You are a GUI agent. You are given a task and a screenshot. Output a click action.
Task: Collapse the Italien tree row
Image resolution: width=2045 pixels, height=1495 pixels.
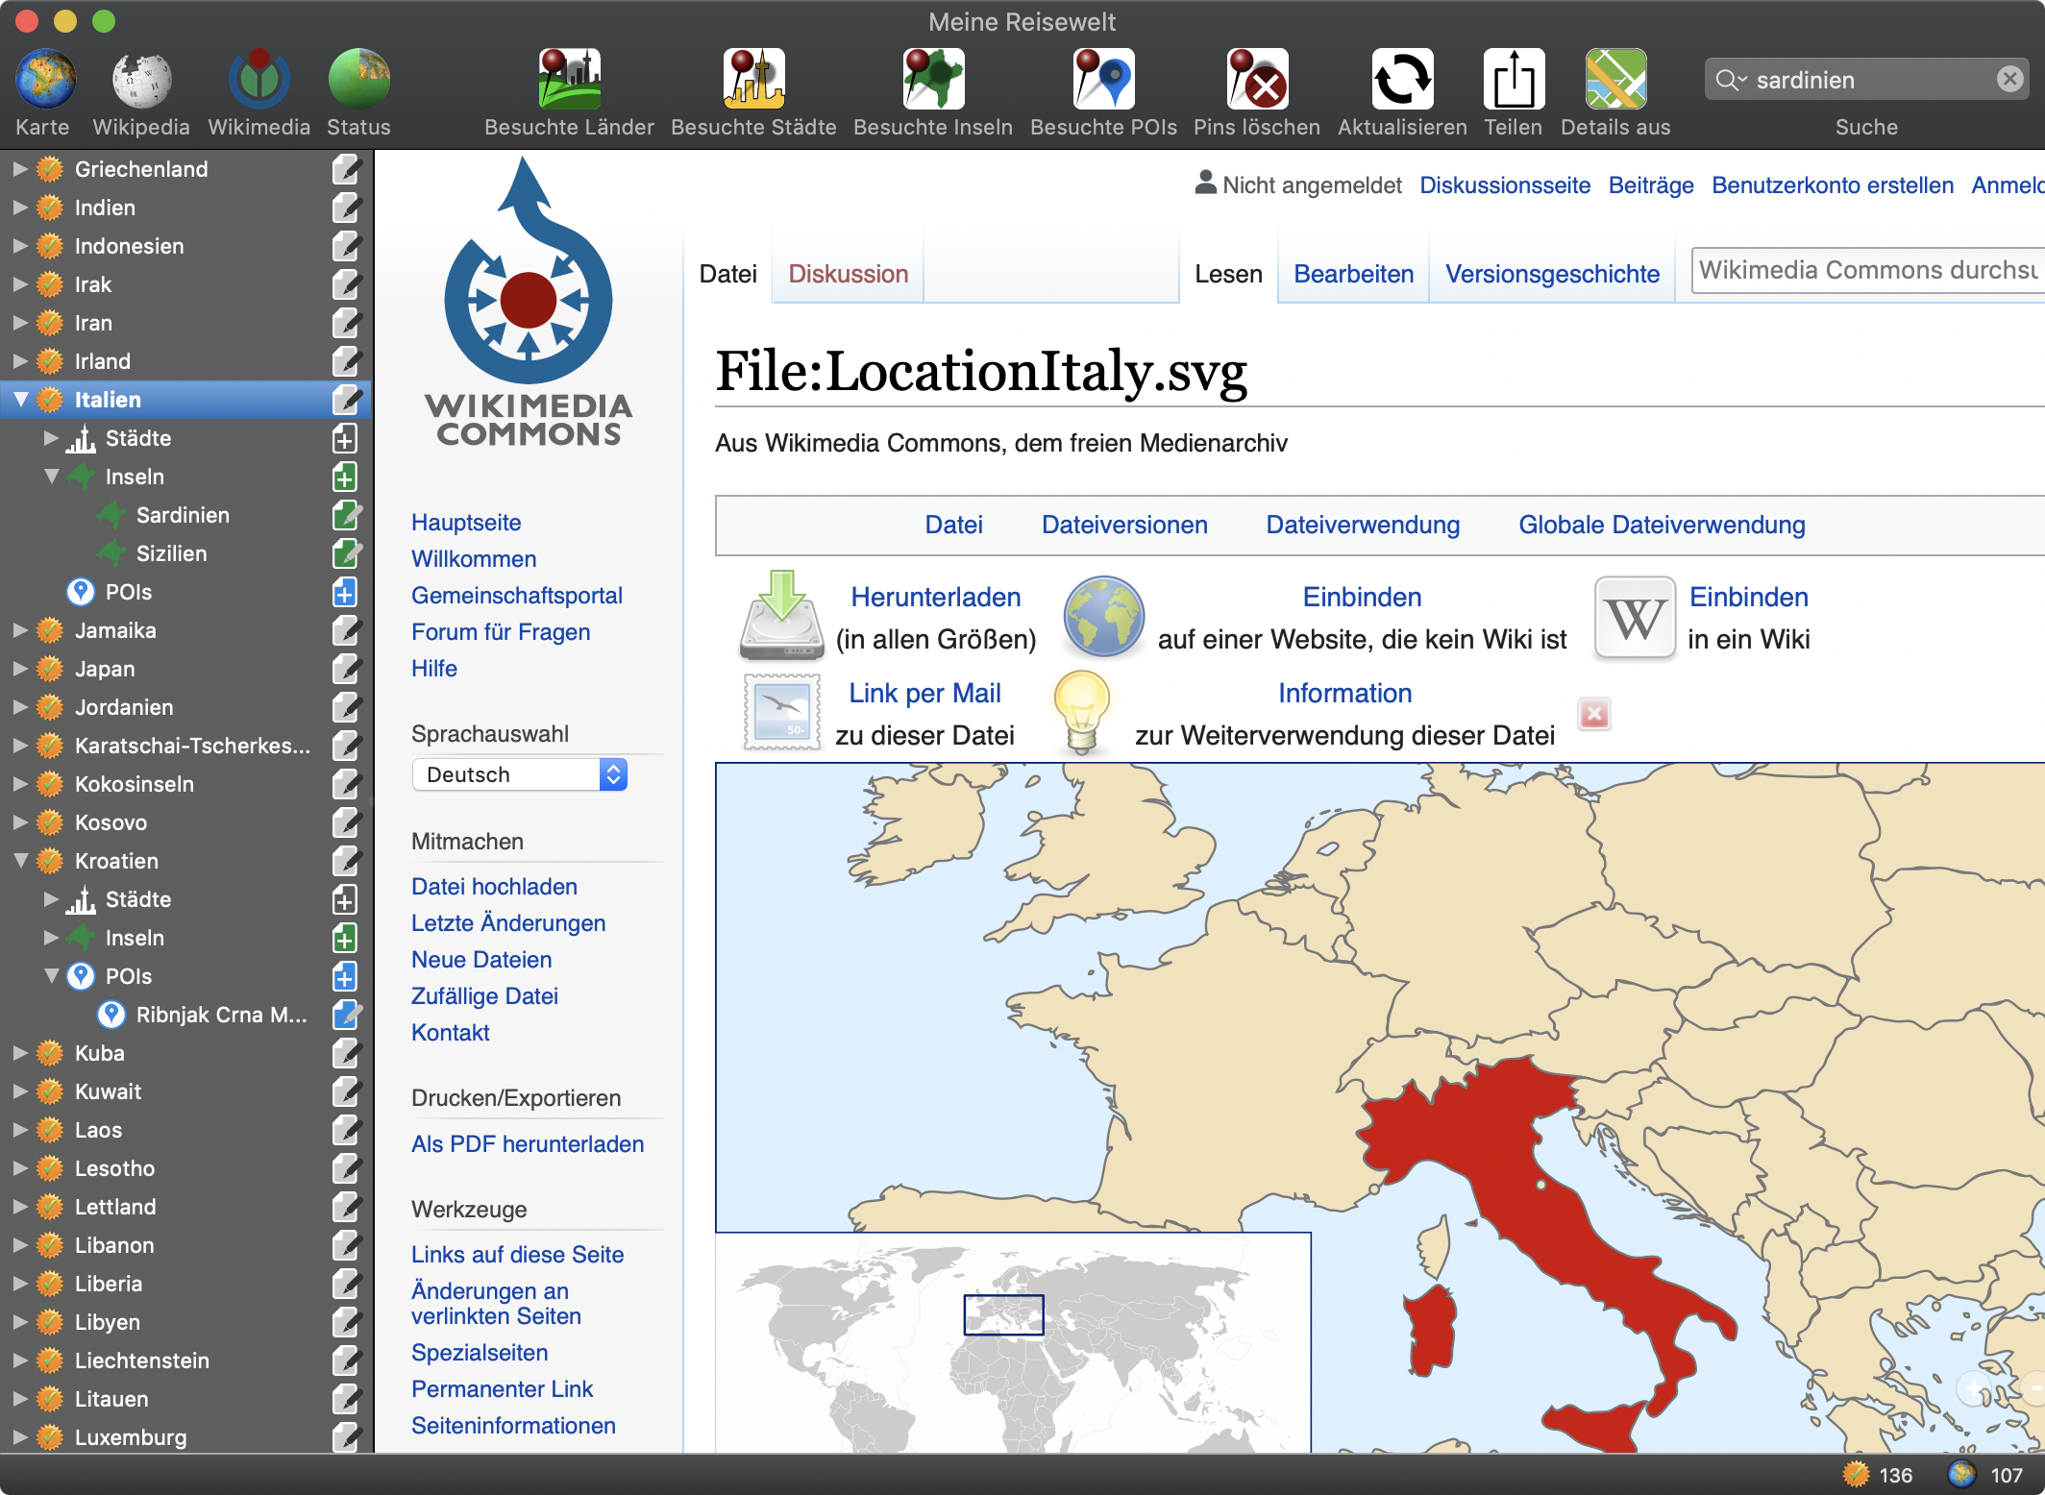pos(20,400)
